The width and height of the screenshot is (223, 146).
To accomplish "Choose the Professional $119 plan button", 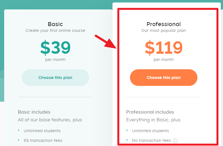I will pos(164,78).
